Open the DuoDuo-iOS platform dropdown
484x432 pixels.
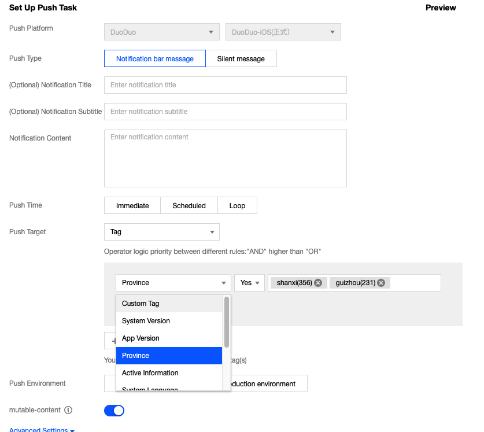tap(283, 32)
